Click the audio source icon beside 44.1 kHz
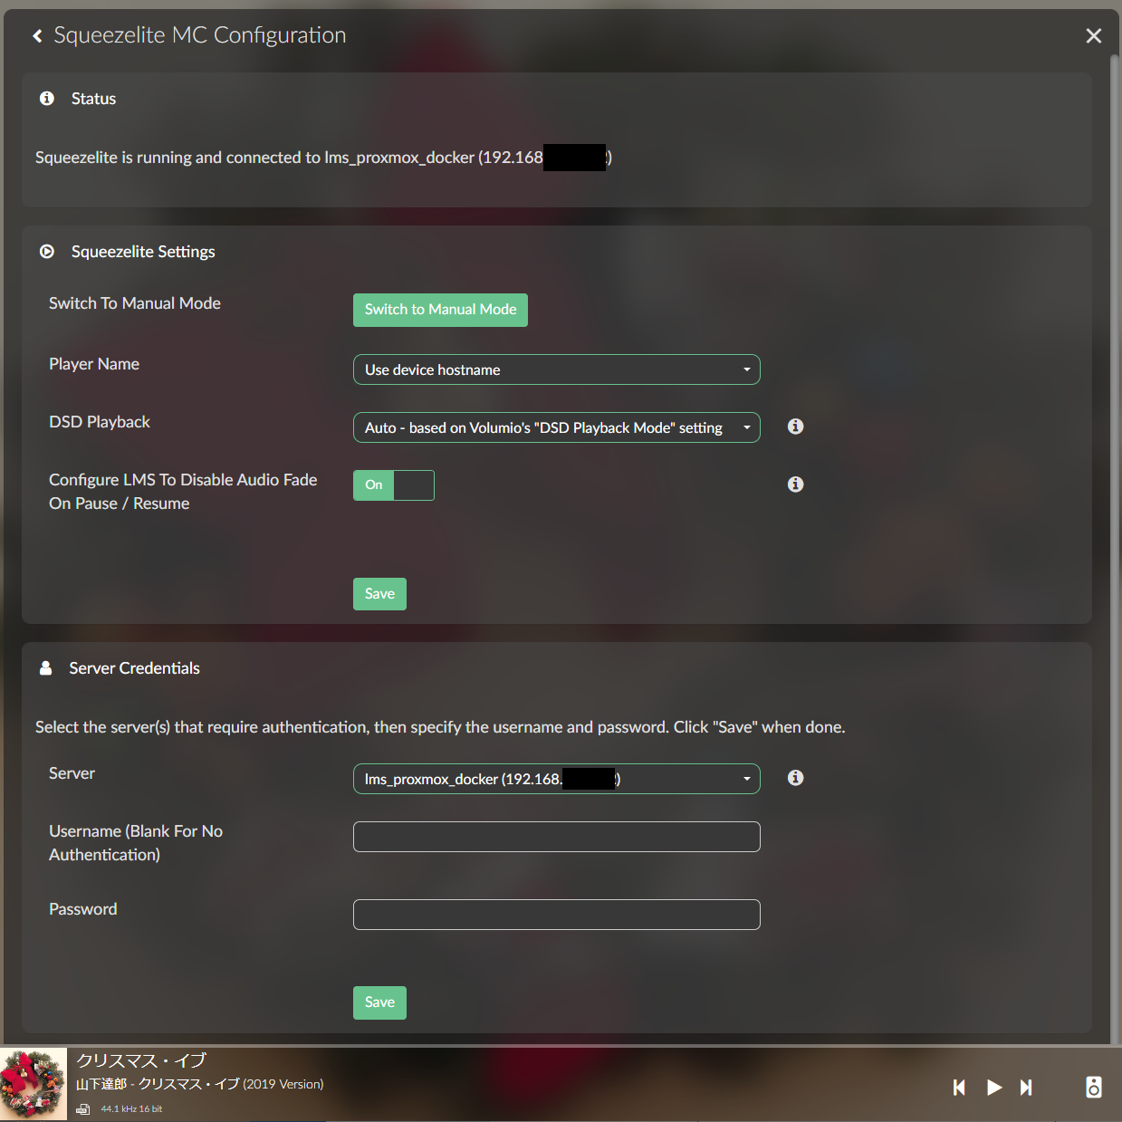The height and width of the screenshot is (1122, 1122). coord(83,1108)
